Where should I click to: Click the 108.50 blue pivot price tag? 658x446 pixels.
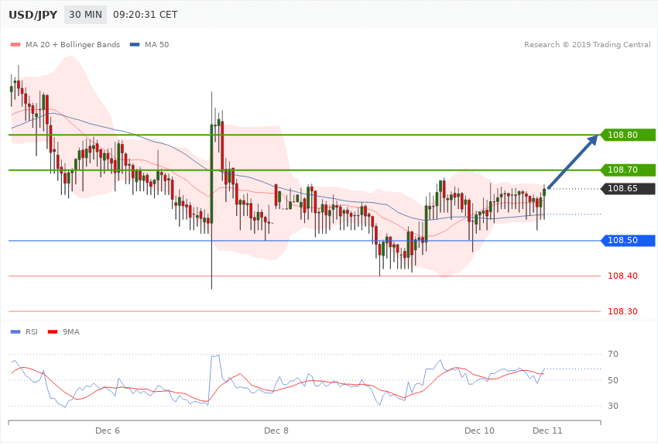pyautogui.click(x=629, y=240)
